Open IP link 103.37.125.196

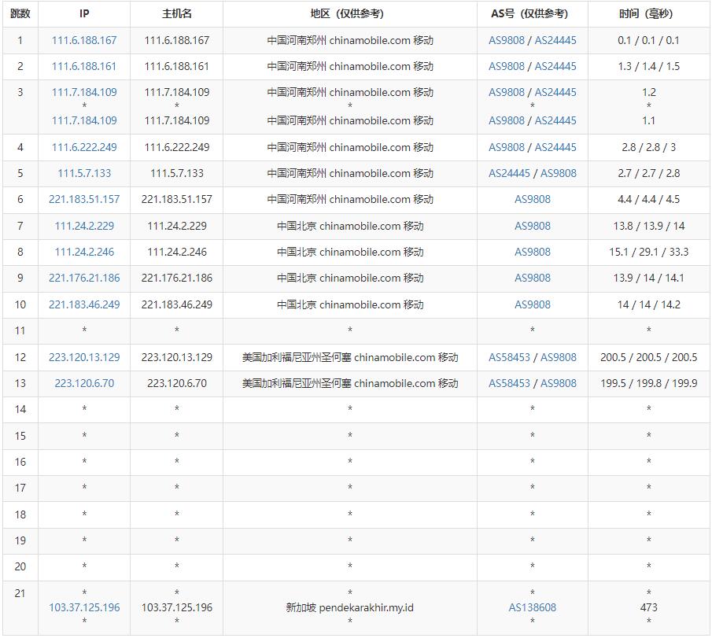tap(84, 607)
